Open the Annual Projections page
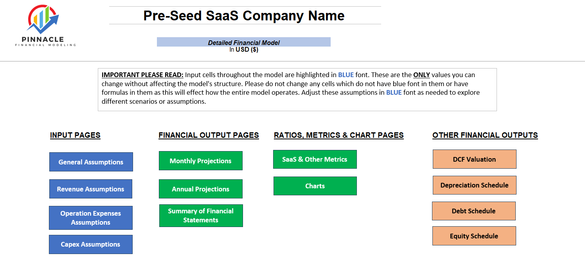The width and height of the screenshot is (585, 265). (200, 189)
